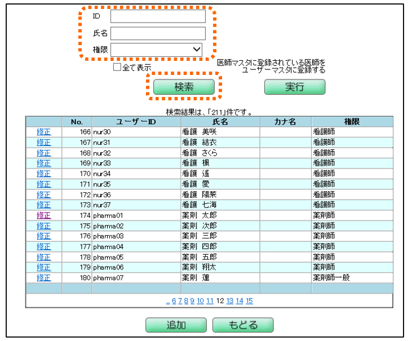Image resolution: width=412 pixels, height=341 pixels.
Task: Click the 追加 button
Action: pos(176,325)
